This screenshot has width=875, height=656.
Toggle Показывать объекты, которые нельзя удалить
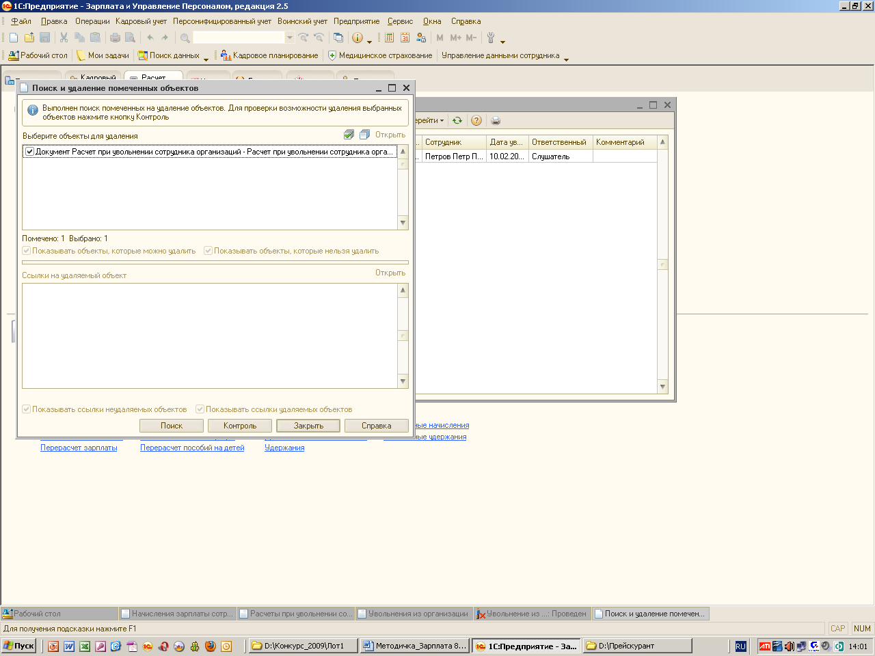[208, 251]
